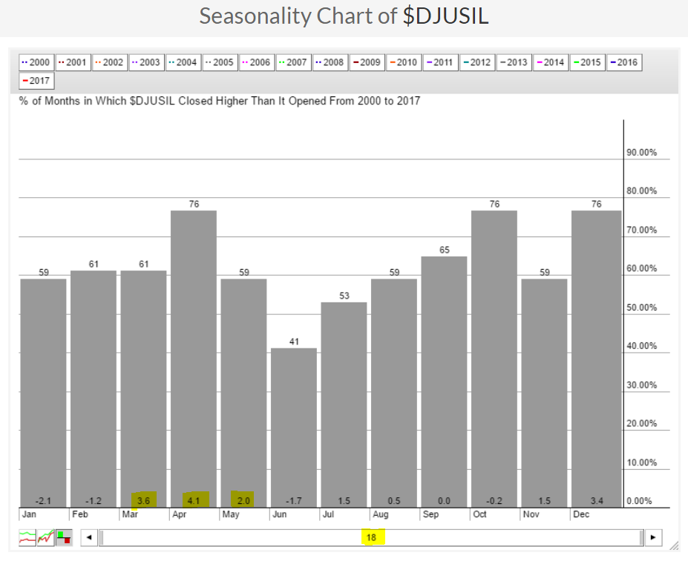Click the September bar labeled 65
The image size is (688, 561).
coord(444,379)
